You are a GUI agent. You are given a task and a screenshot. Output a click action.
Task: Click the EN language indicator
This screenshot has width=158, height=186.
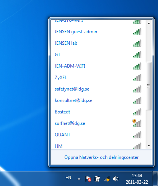[68, 178]
